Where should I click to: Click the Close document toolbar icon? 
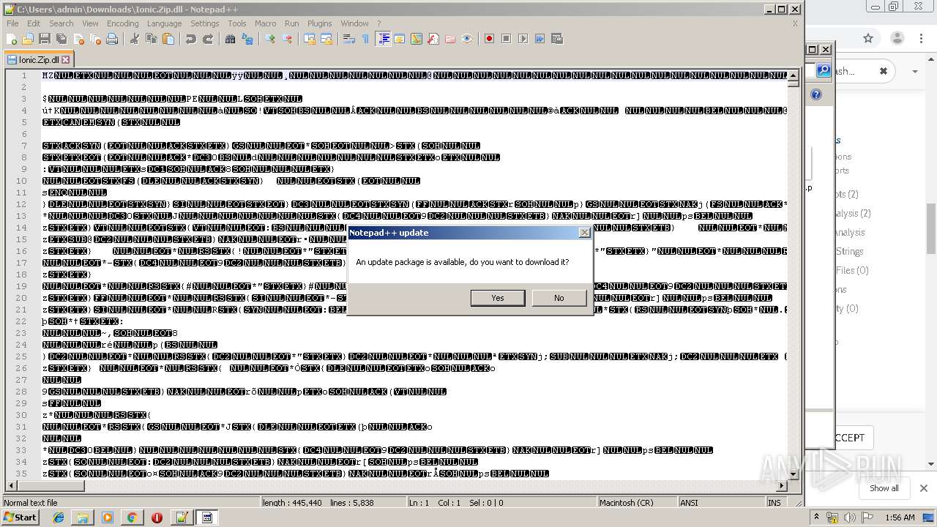click(x=78, y=39)
